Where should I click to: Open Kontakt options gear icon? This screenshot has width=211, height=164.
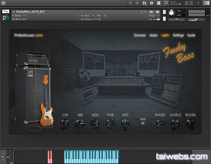(152, 3)
